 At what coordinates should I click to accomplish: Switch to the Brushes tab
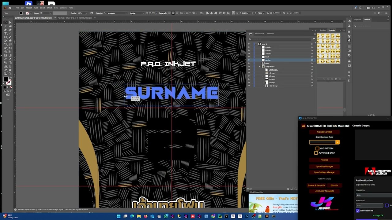coord(323,30)
